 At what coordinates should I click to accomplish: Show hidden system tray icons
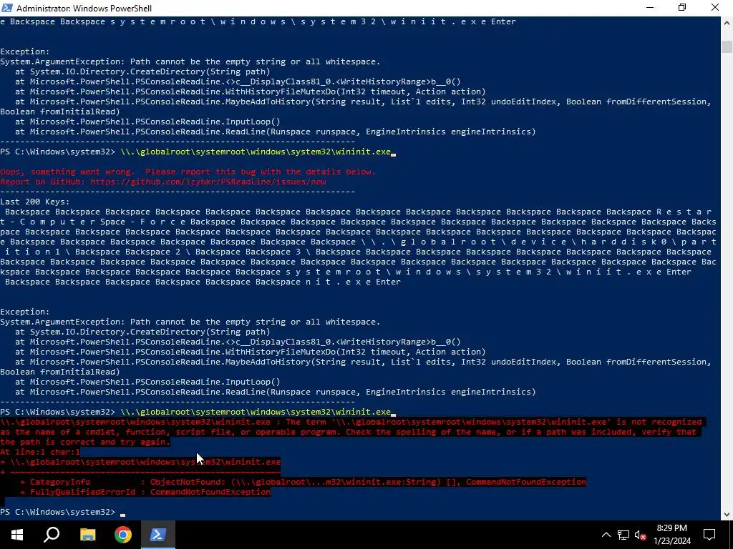(x=606, y=535)
